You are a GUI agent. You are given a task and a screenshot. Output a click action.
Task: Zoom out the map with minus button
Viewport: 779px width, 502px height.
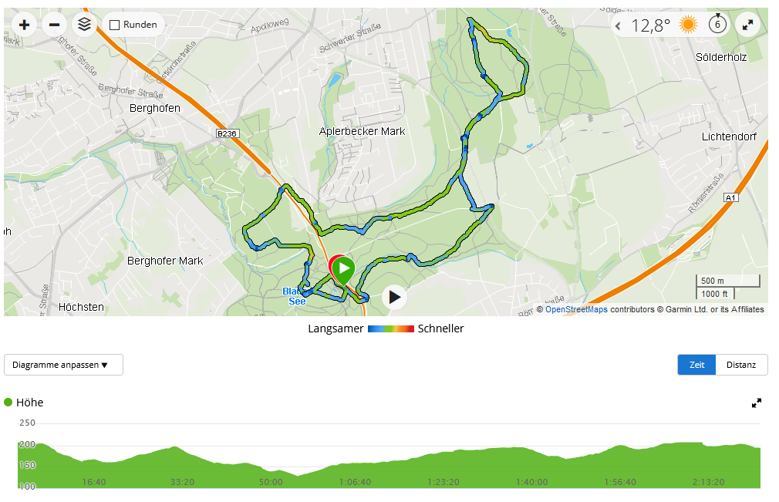(x=54, y=25)
